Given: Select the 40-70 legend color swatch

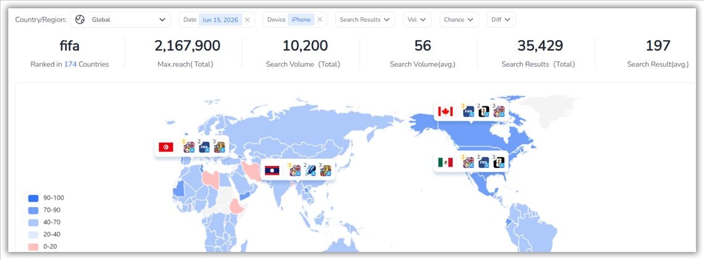Looking at the screenshot, I should click(33, 222).
